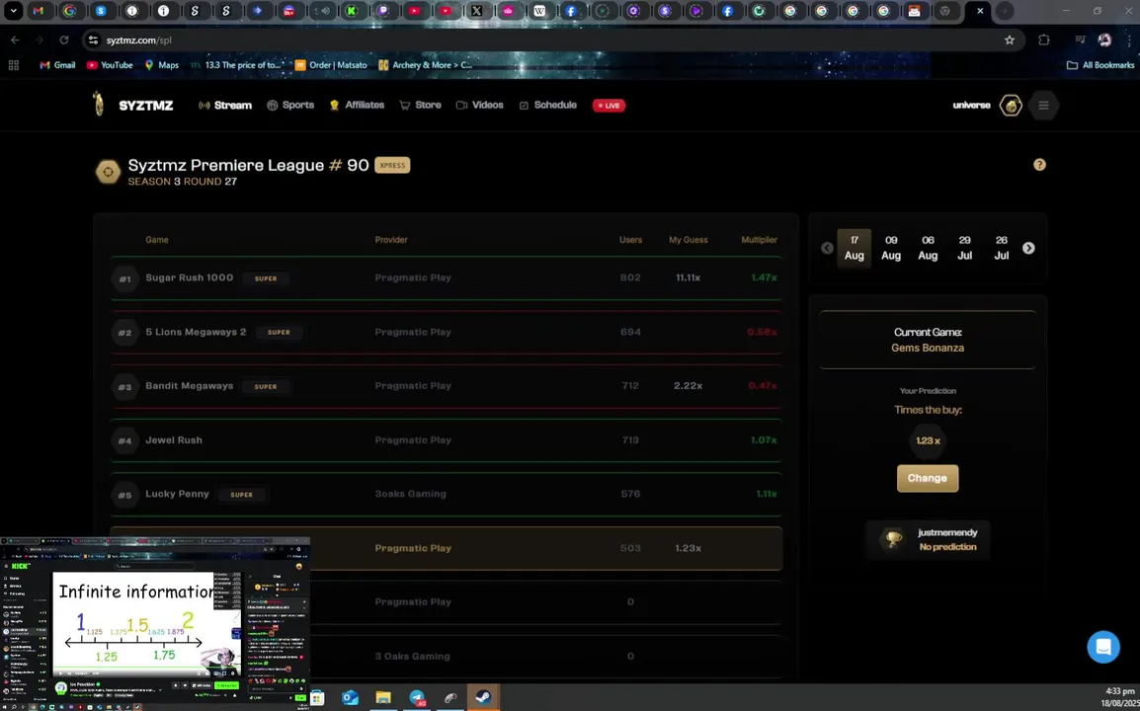
Task: Go to the Affiliates page
Action: (x=357, y=106)
